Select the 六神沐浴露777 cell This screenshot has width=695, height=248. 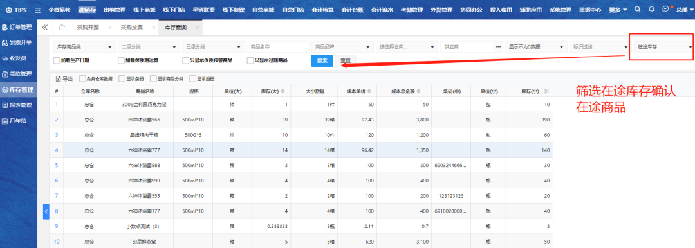point(144,150)
